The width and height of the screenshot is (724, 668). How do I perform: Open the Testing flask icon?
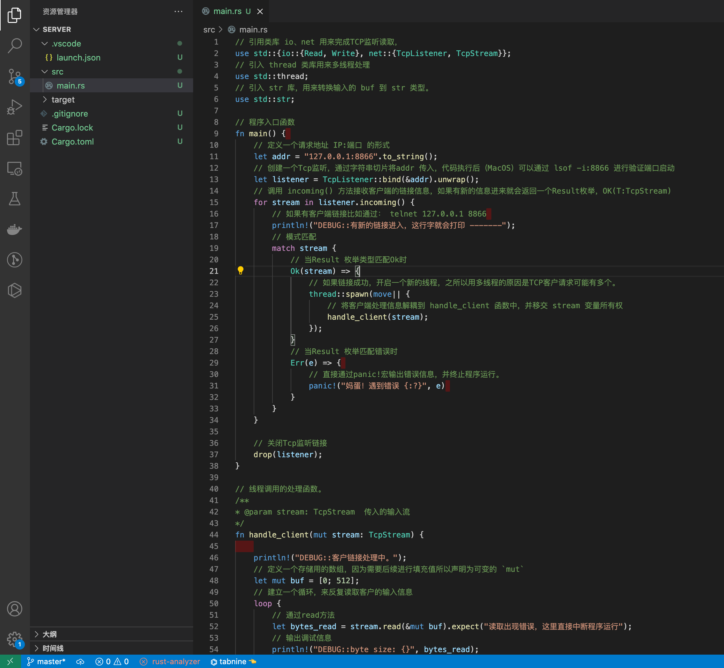pyautogui.click(x=14, y=199)
